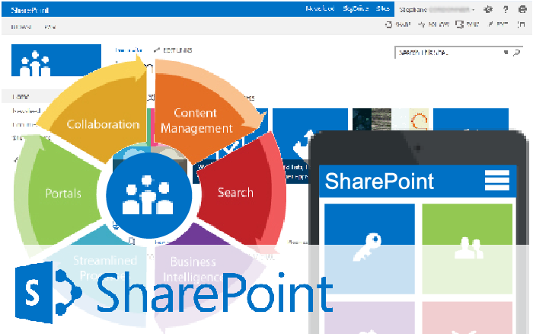Tap the blue key tile on mobile
533x334 pixels.
pyautogui.click(x=369, y=249)
